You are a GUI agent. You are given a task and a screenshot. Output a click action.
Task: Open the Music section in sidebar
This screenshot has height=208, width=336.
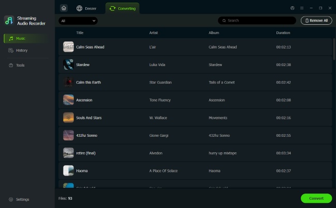coord(27,39)
